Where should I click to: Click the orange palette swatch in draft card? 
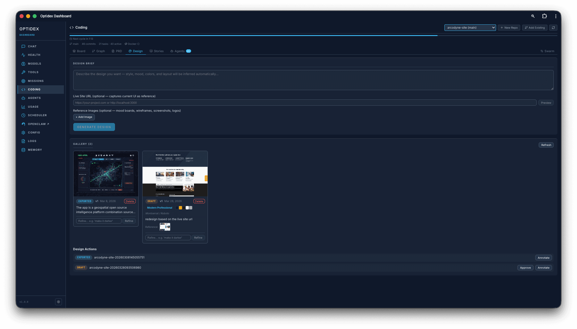click(x=180, y=208)
